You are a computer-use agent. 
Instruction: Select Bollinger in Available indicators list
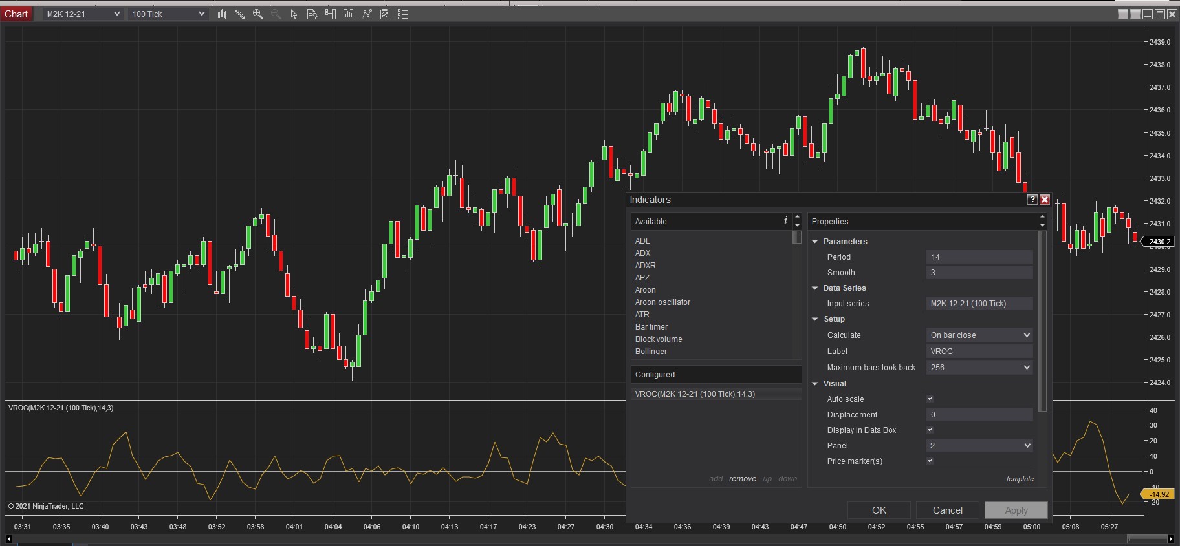[651, 352]
